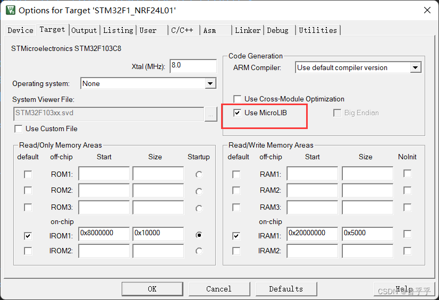Click the ROM3 Size field
Screen dimensions: 439x300
click(x=158, y=207)
